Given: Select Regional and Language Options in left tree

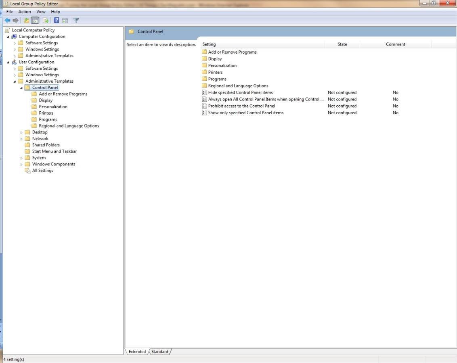Looking at the screenshot, I should (69, 126).
